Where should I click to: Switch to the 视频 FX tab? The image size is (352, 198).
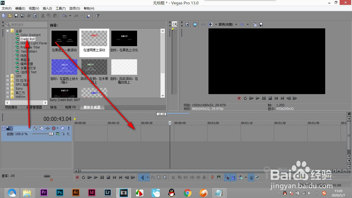pos(70,108)
